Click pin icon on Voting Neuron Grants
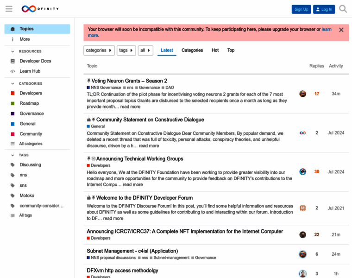This screenshot has width=352, height=278. 88,81
